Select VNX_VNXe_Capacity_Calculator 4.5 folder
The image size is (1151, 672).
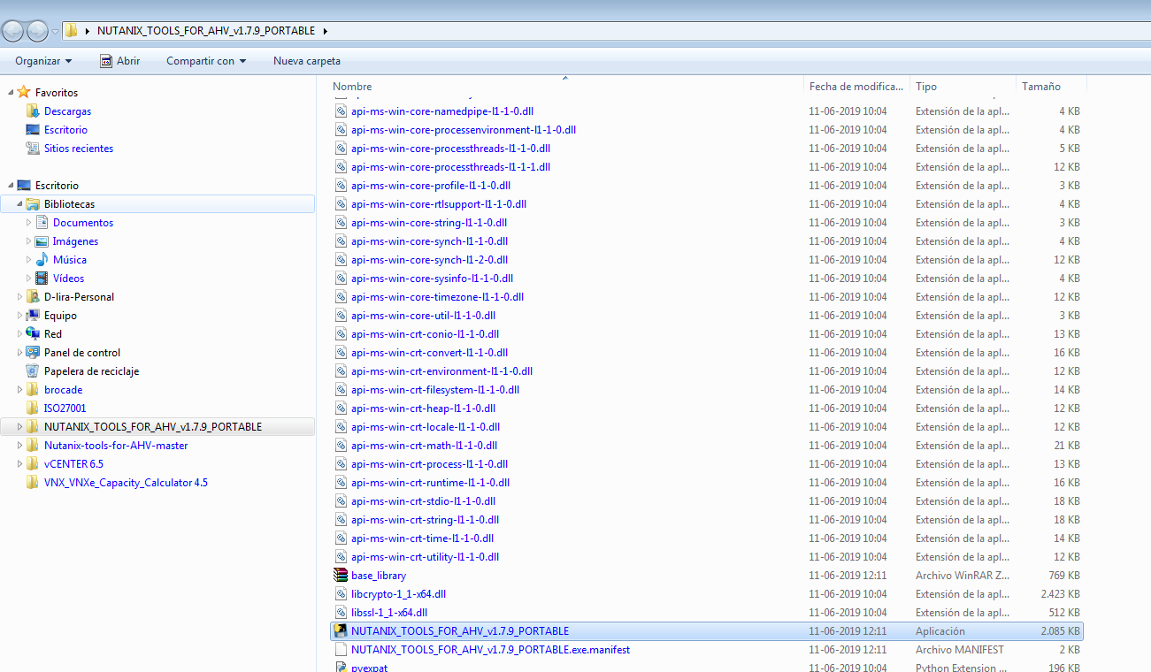pos(126,483)
